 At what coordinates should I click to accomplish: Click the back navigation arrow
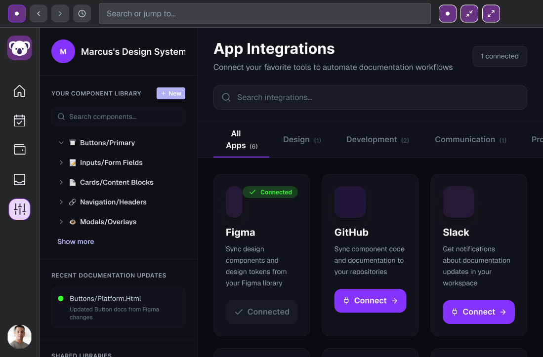(x=39, y=13)
